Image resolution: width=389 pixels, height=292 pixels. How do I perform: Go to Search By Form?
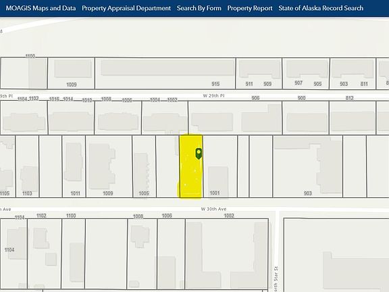(199, 8)
